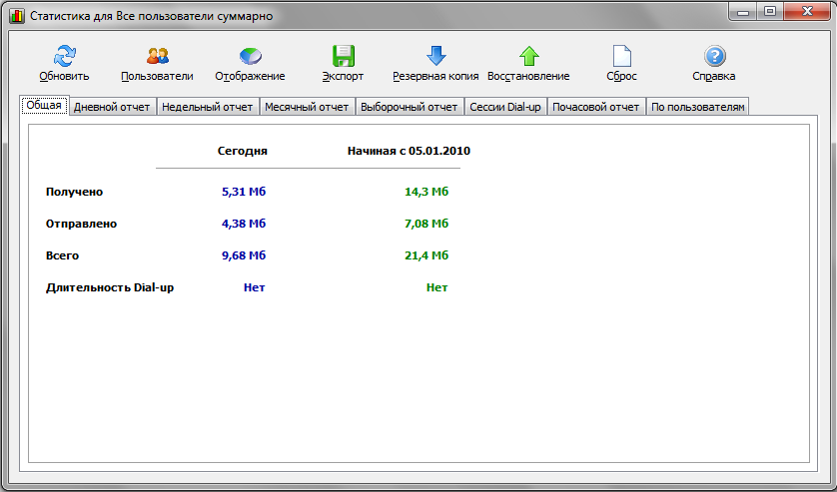Click today's Получено value 5,31 Мб
This screenshot has width=837, height=492.
(243, 192)
